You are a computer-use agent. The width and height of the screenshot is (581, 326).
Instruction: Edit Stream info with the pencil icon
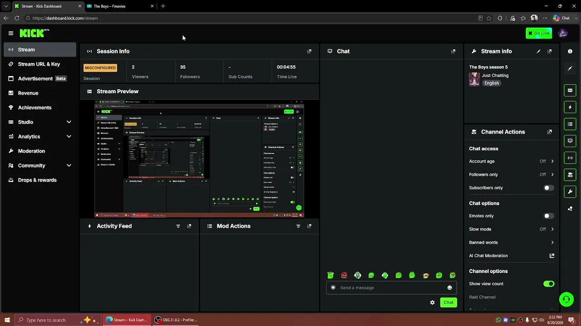(x=538, y=51)
